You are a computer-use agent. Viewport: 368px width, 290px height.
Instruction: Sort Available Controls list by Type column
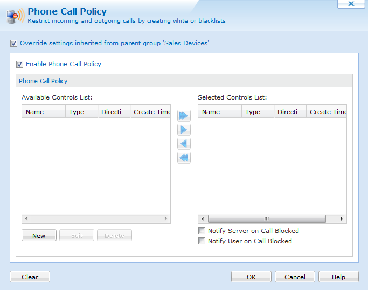(82, 112)
